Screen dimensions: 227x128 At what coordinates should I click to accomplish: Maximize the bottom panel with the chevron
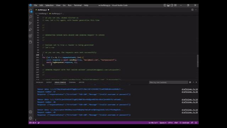[193, 82]
